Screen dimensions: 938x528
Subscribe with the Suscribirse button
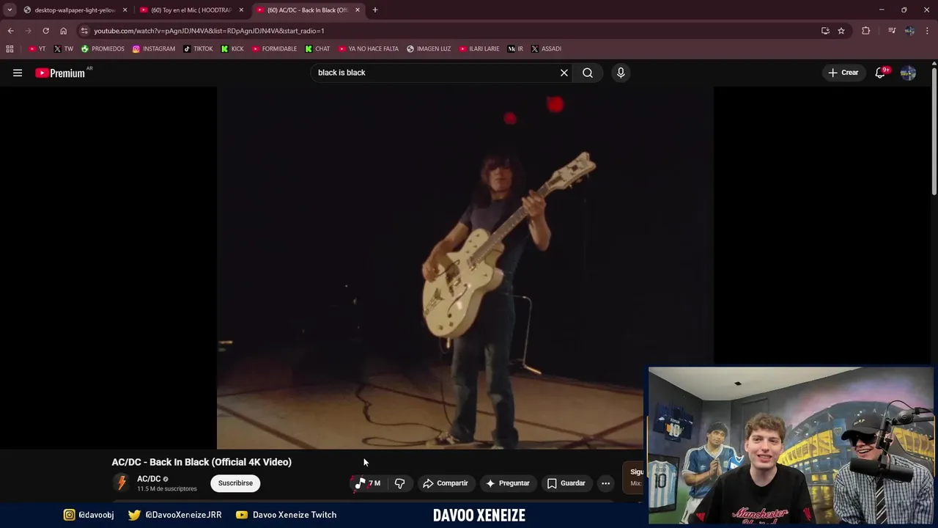point(235,483)
